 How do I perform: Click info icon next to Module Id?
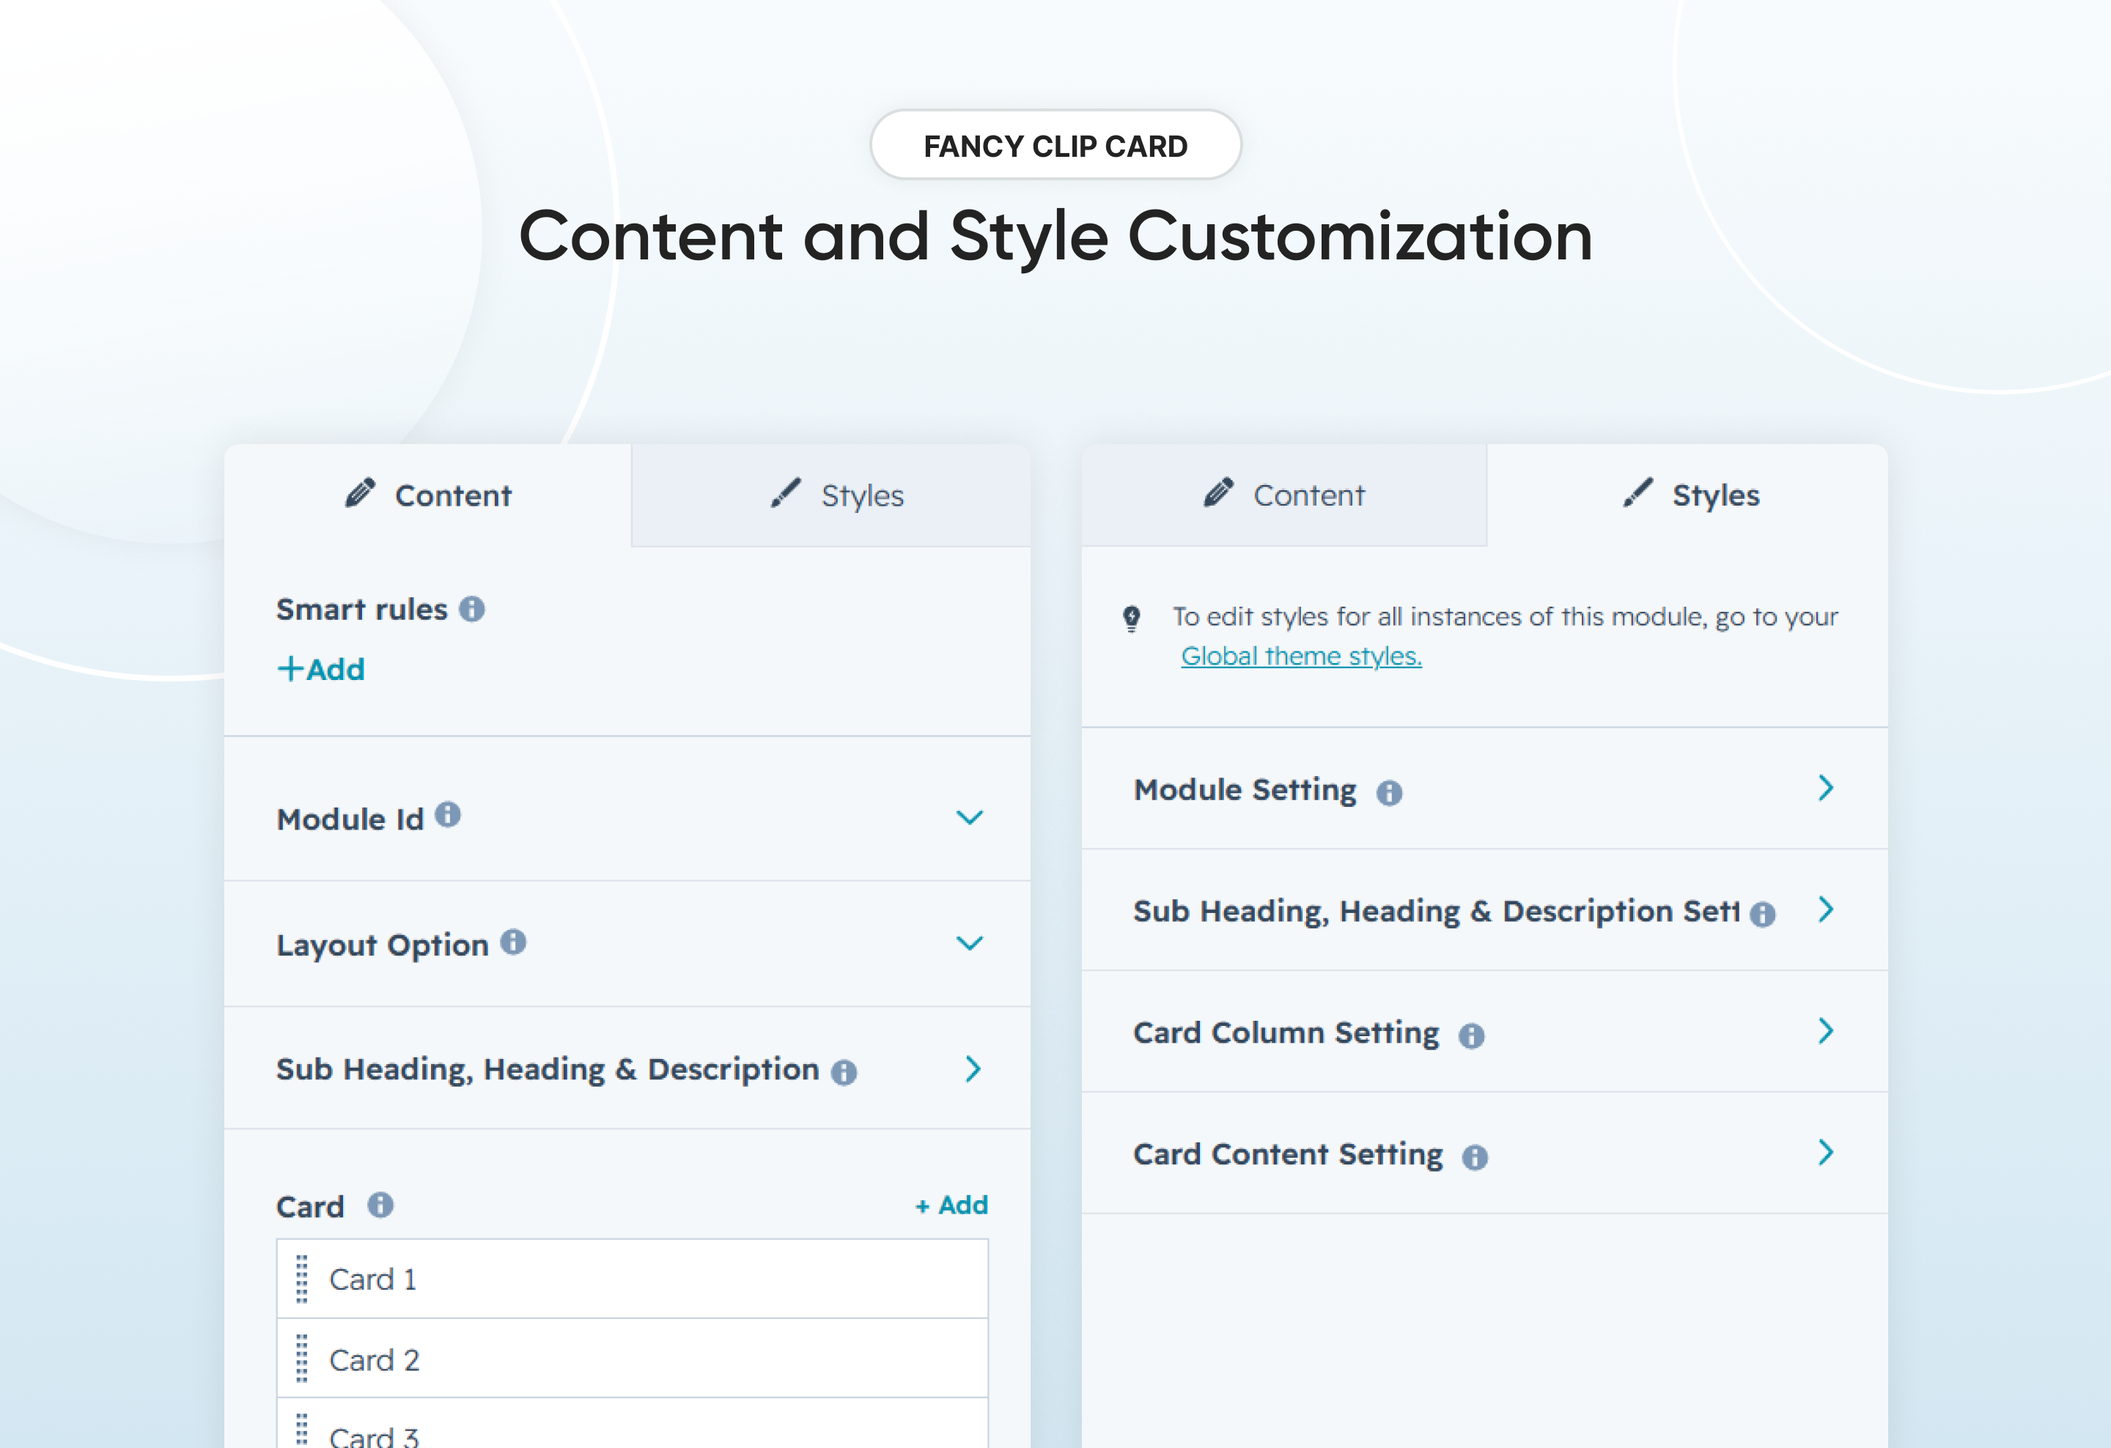(x=448, y=814)
